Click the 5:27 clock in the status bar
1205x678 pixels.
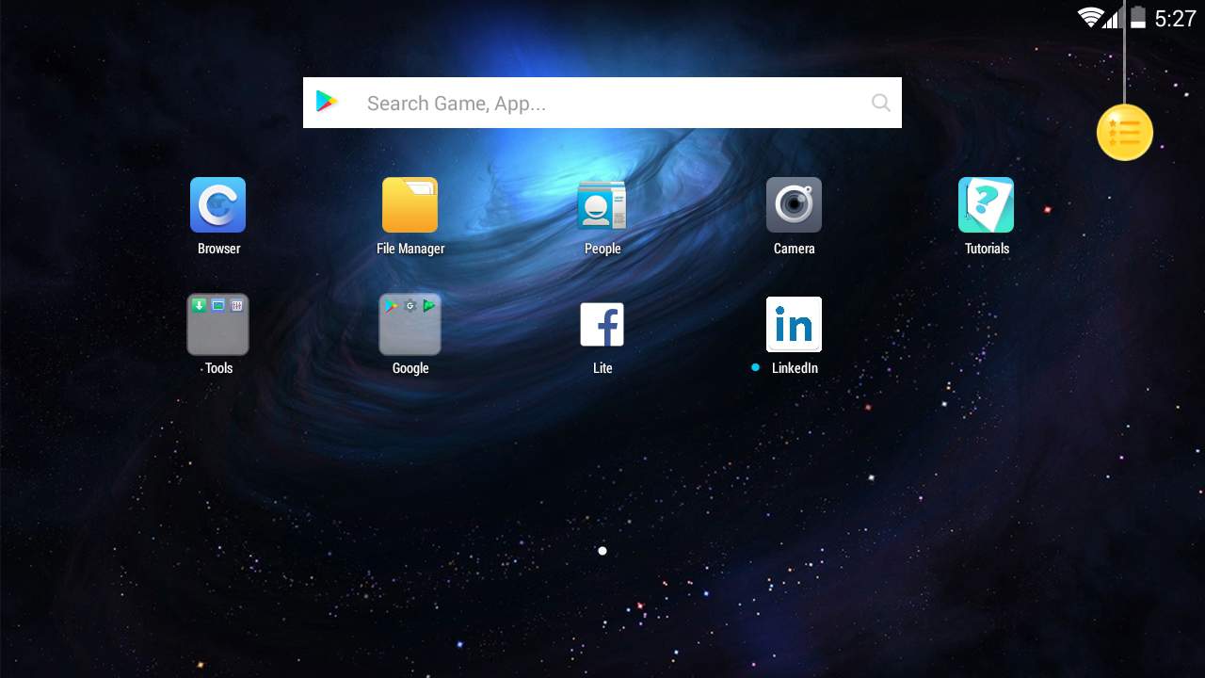[x=1175, y=18]
